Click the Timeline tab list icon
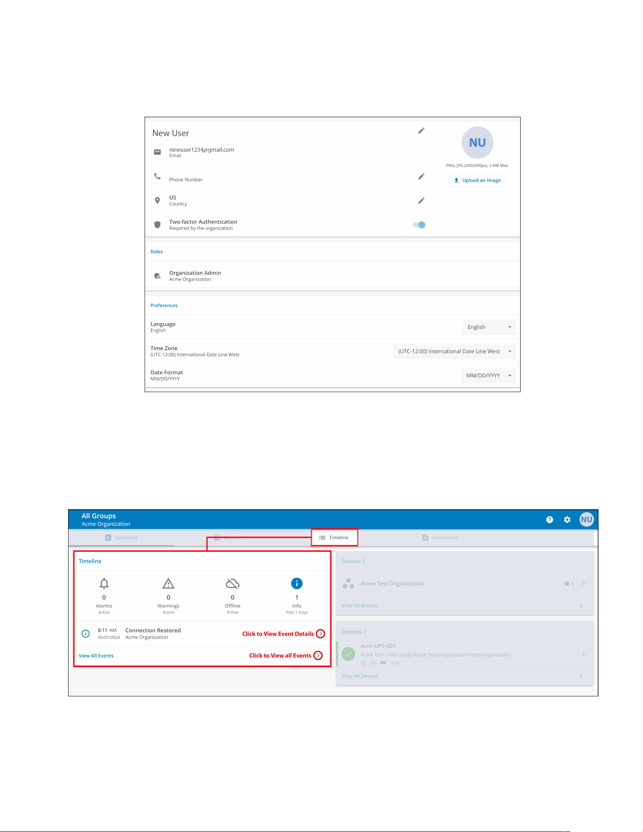 click(322, 538)
